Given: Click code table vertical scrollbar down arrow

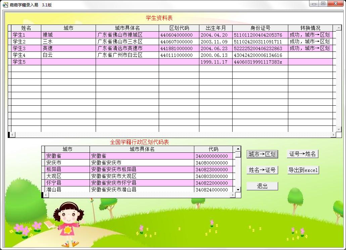Looking at the screenshot, I should click(x=238, y=189).
